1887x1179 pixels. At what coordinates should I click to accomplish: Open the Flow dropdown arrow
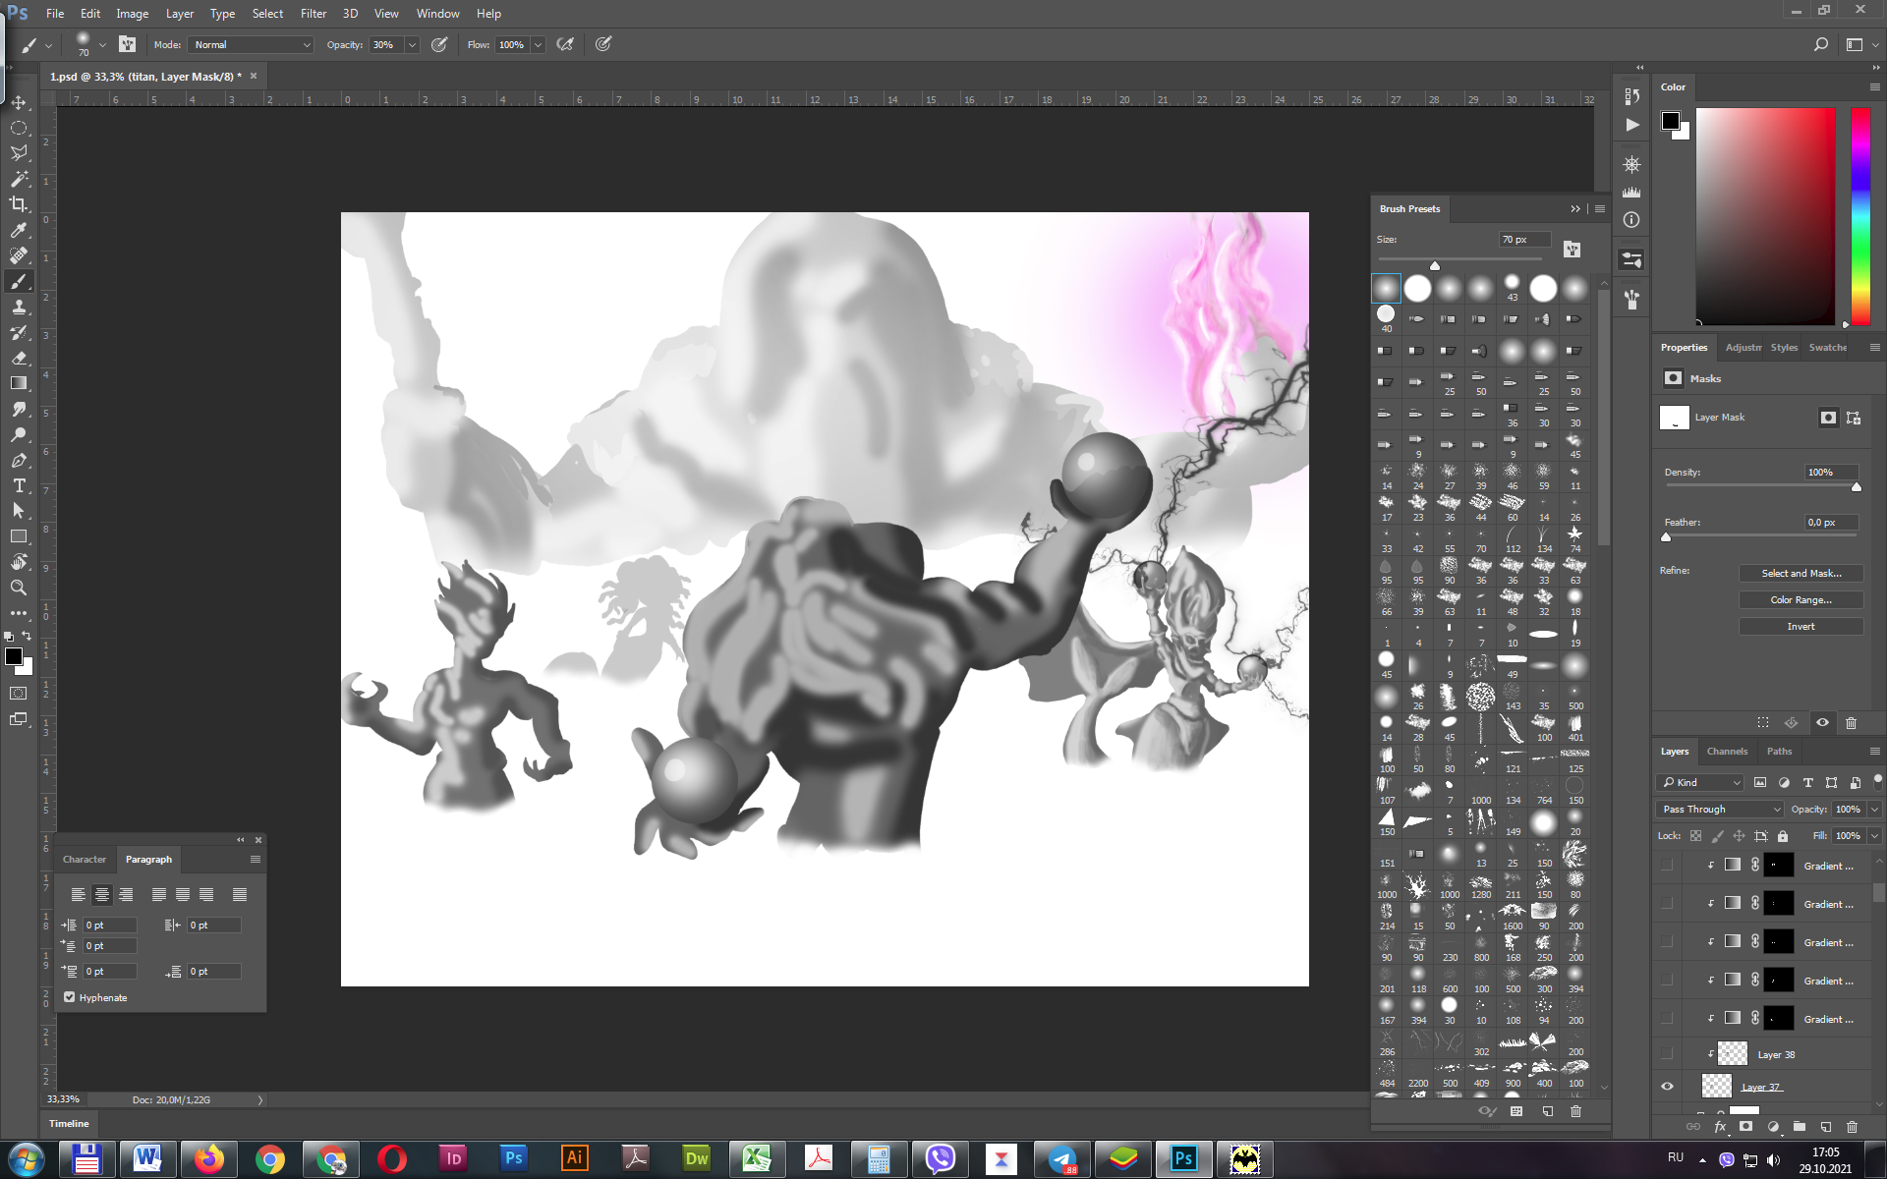tap(538, 44)
